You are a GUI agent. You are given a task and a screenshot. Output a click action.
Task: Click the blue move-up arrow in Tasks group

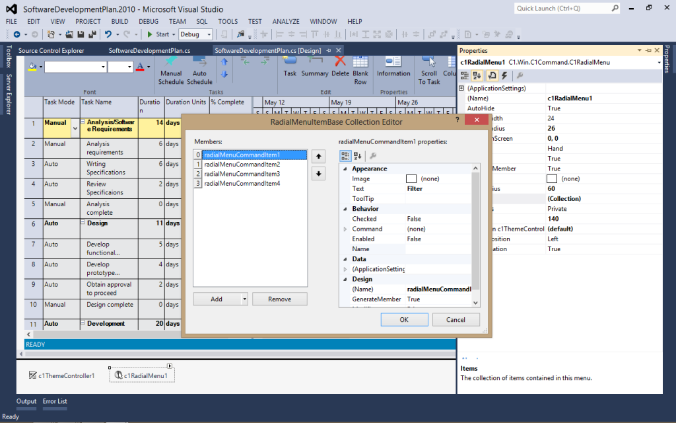coord(224,62)
